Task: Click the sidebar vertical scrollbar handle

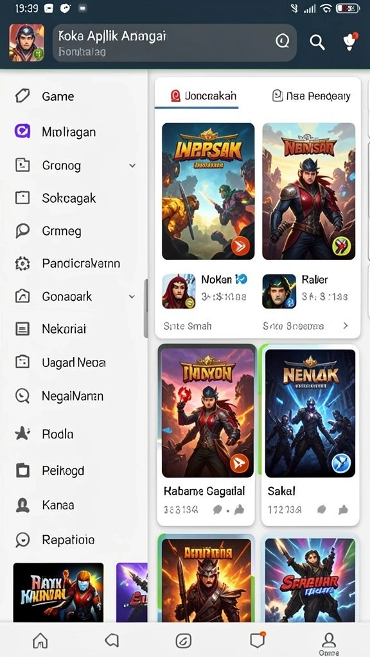Action: pyautogui.click(x=146, y=309)
